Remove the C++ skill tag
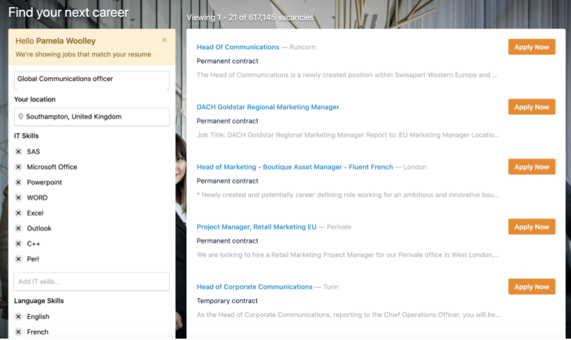Image resolution: width=571 pixels, height=340 pixels. point(19,244)
